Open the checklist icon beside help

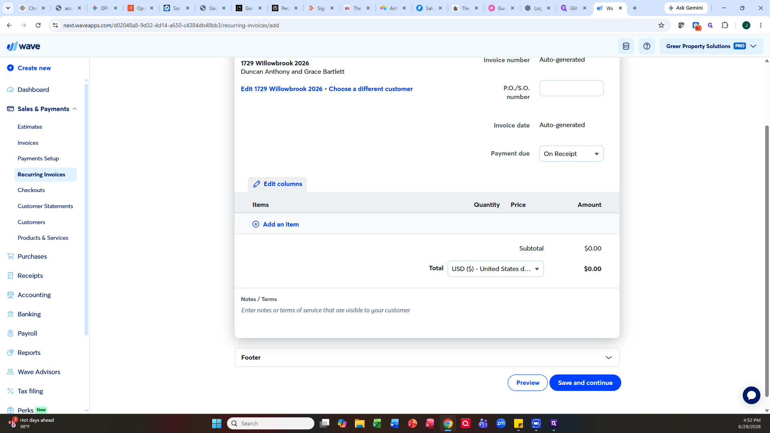click(626, 46)
